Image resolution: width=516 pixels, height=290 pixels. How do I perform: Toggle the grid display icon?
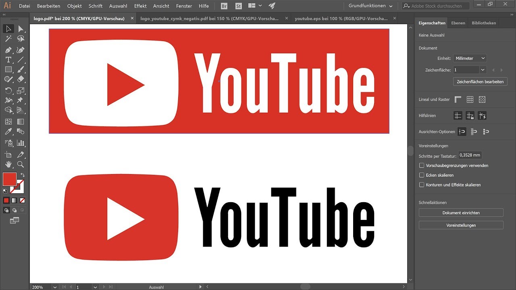click(x=470, y=99)
